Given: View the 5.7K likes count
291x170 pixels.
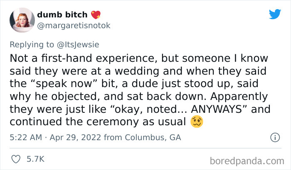Looking at the screenshot, I should coord(35,159).
